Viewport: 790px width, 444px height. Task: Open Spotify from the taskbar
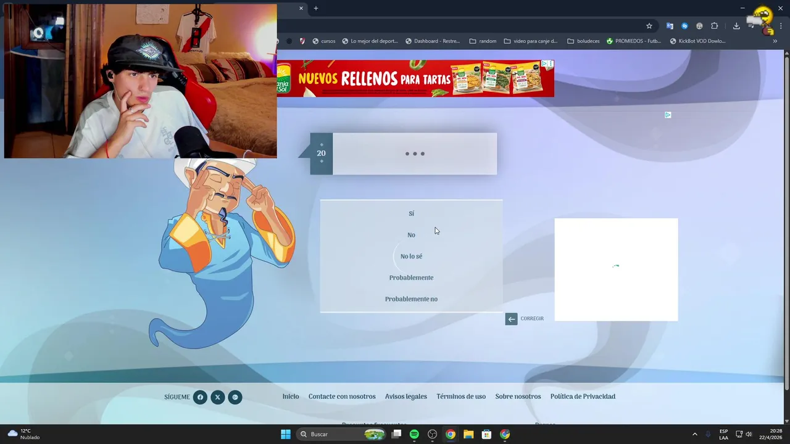click(414, 434)
